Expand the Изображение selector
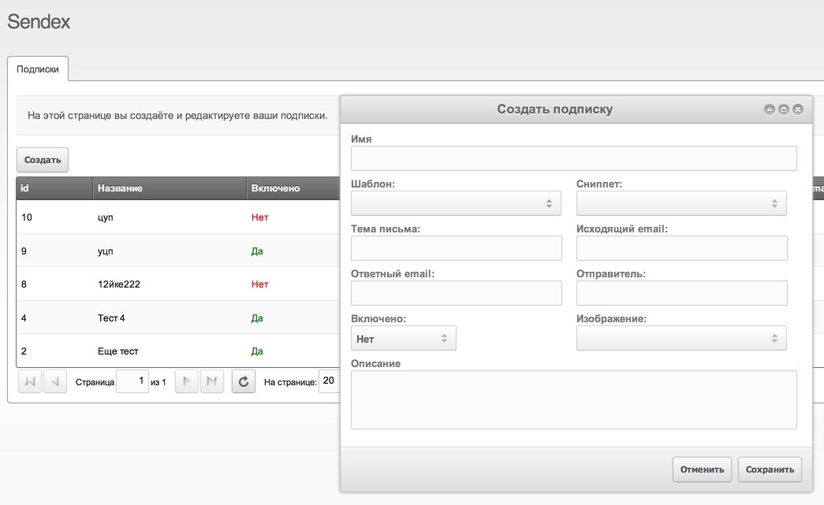Image resolution: width=824 pixels, height=505 pixels. pos(681,338)
